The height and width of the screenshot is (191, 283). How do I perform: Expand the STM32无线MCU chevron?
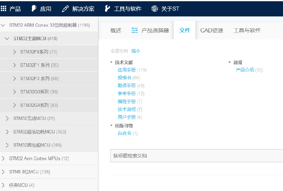pyautogui.click(x=7, y=119)
